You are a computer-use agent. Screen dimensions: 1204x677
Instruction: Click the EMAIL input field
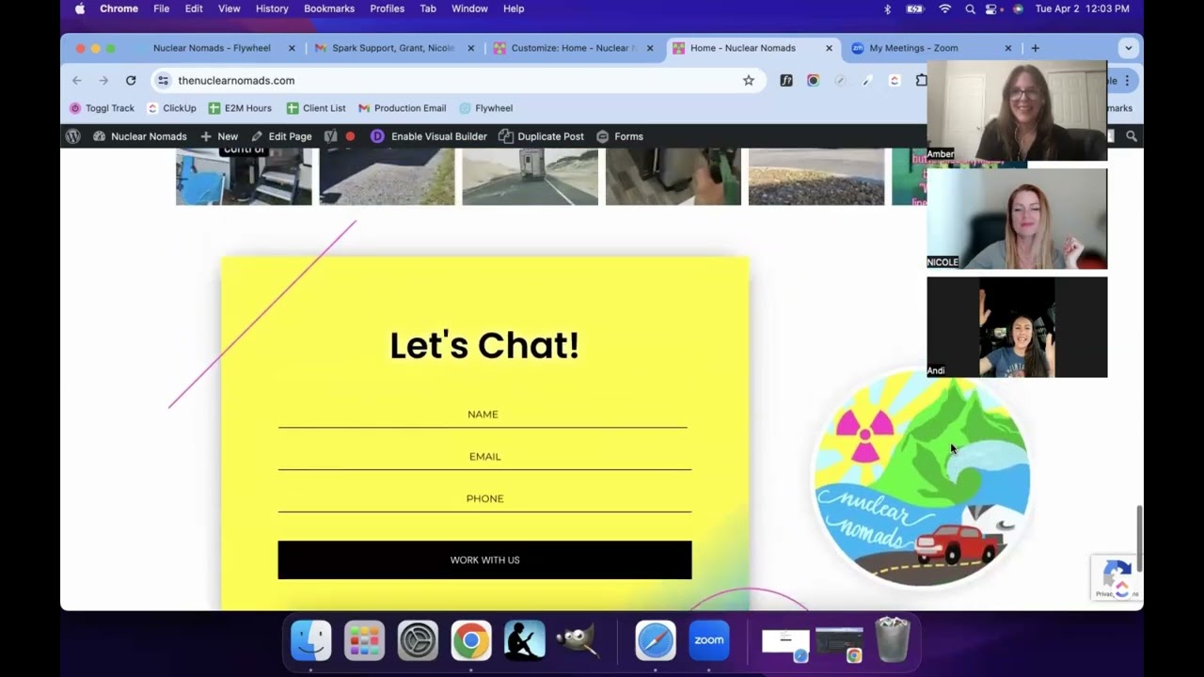(x=484, y=457)
